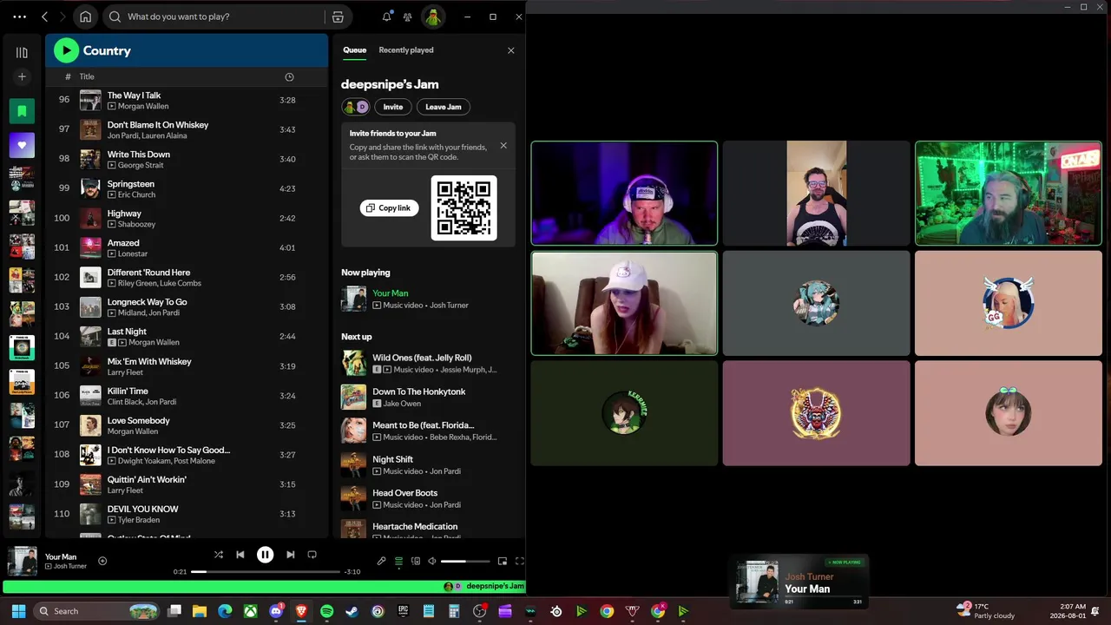Leave the Jam session
This screenshot has width=1111, height=625.
coord(444,107)
